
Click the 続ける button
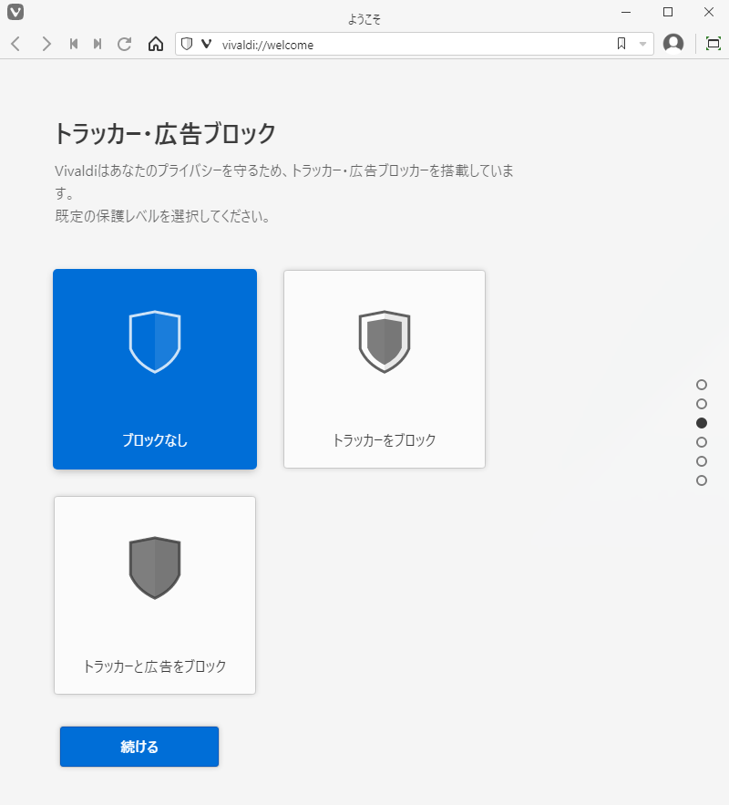139,747
